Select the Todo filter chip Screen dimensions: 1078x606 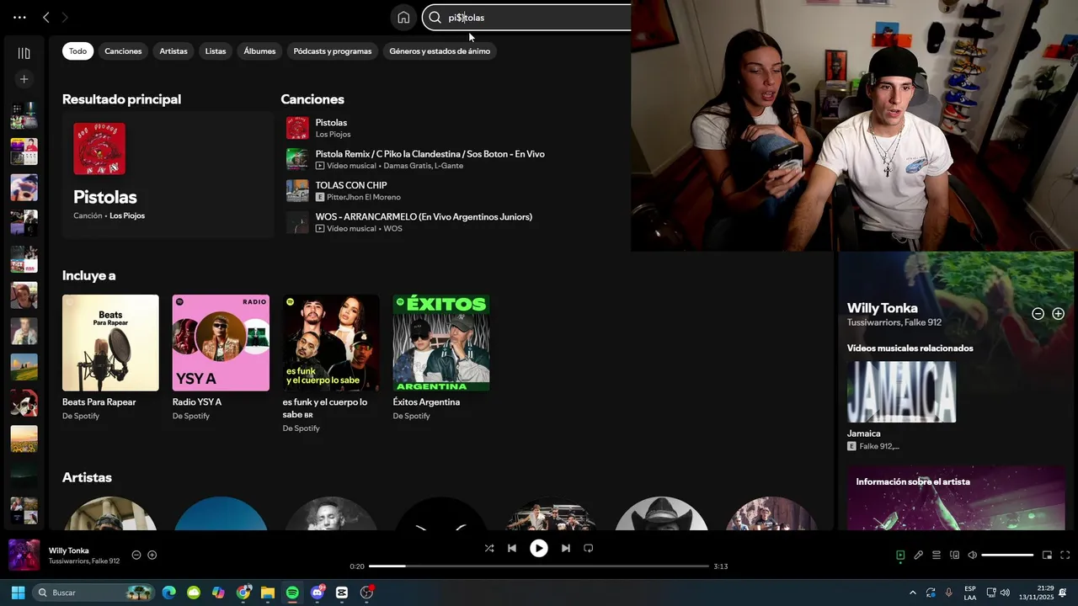click(77, 51)
